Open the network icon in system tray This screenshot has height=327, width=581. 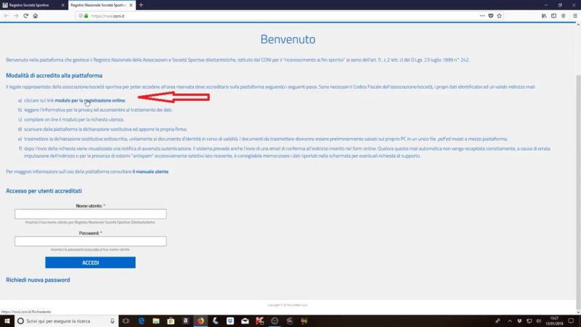[x=529, y=321]
